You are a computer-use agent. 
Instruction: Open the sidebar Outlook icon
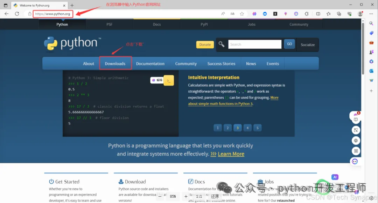coord(371,71)
